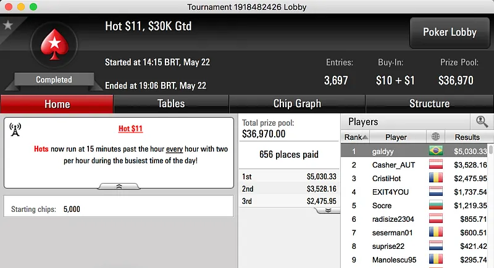Click the Austria flag beside Casher_AUT

[437, 165]
